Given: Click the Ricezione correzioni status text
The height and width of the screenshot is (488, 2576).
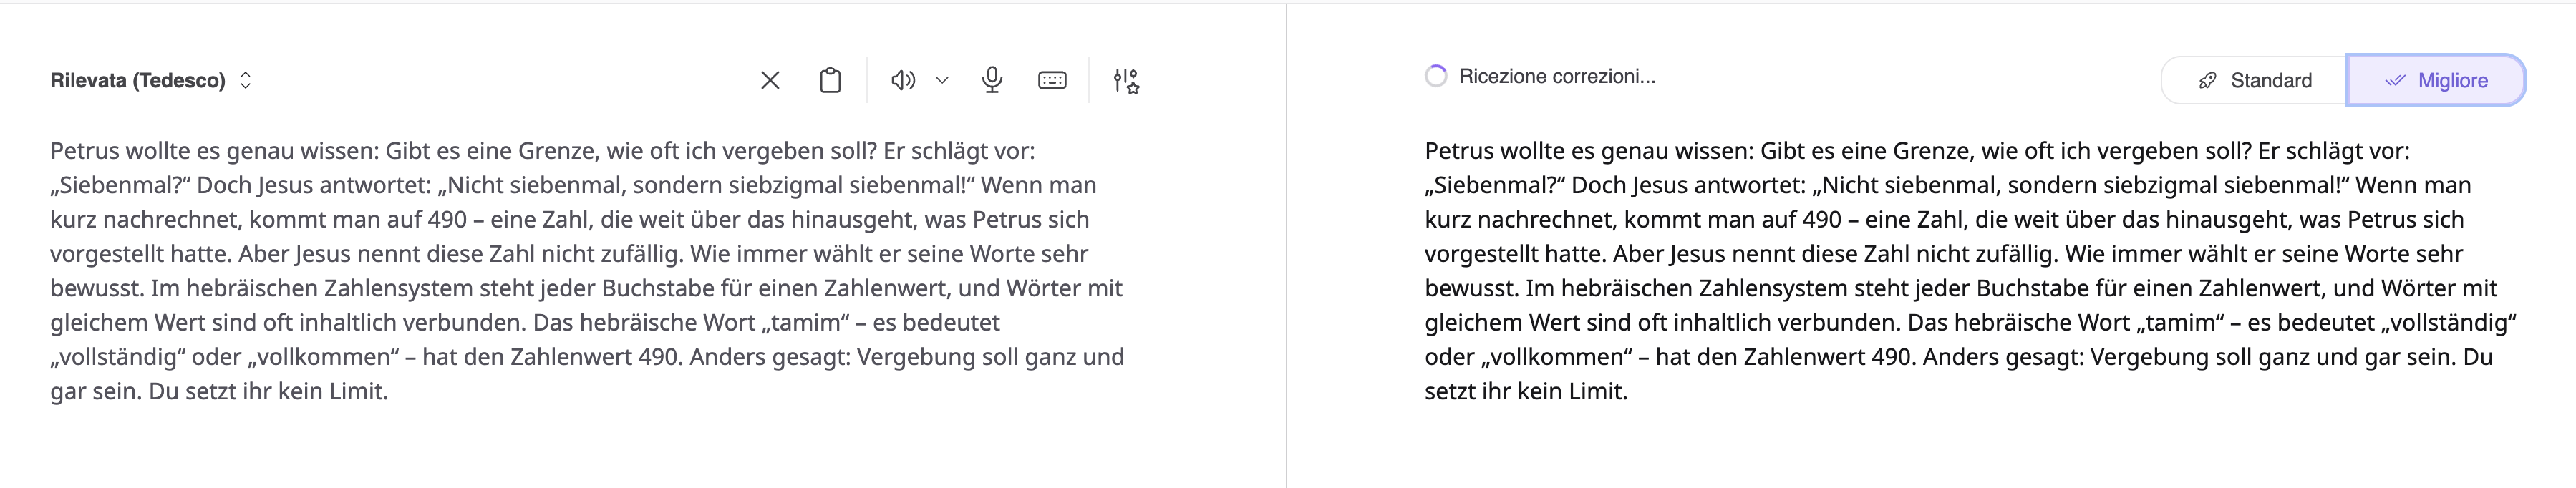Looking at the screenshot, I should (x=1557, y=77).
